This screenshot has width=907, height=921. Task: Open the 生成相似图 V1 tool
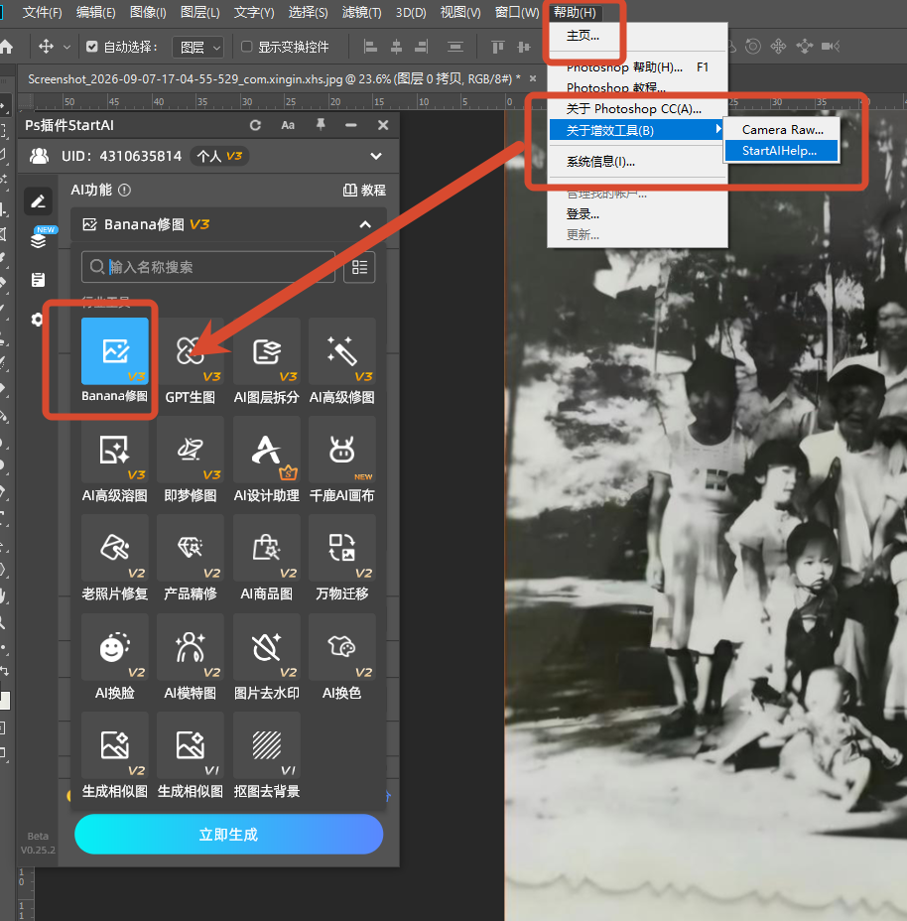pos(190,755)
